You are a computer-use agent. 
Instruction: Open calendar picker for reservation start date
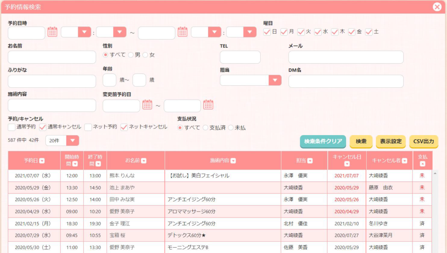click(x=52, y=32)
